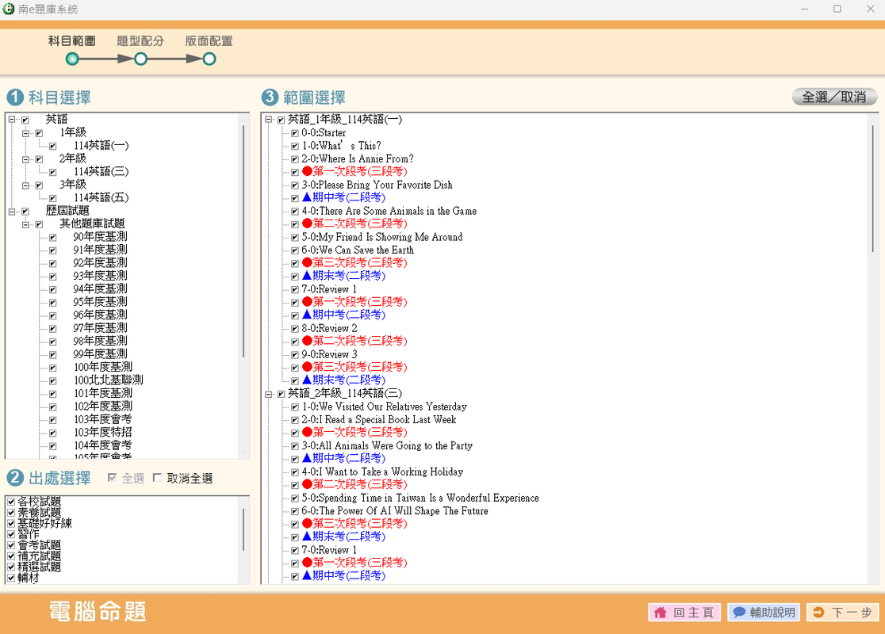
Task: Select 2-0:I Read a Special Book Last Week
Action: click(x=379, y=420)
